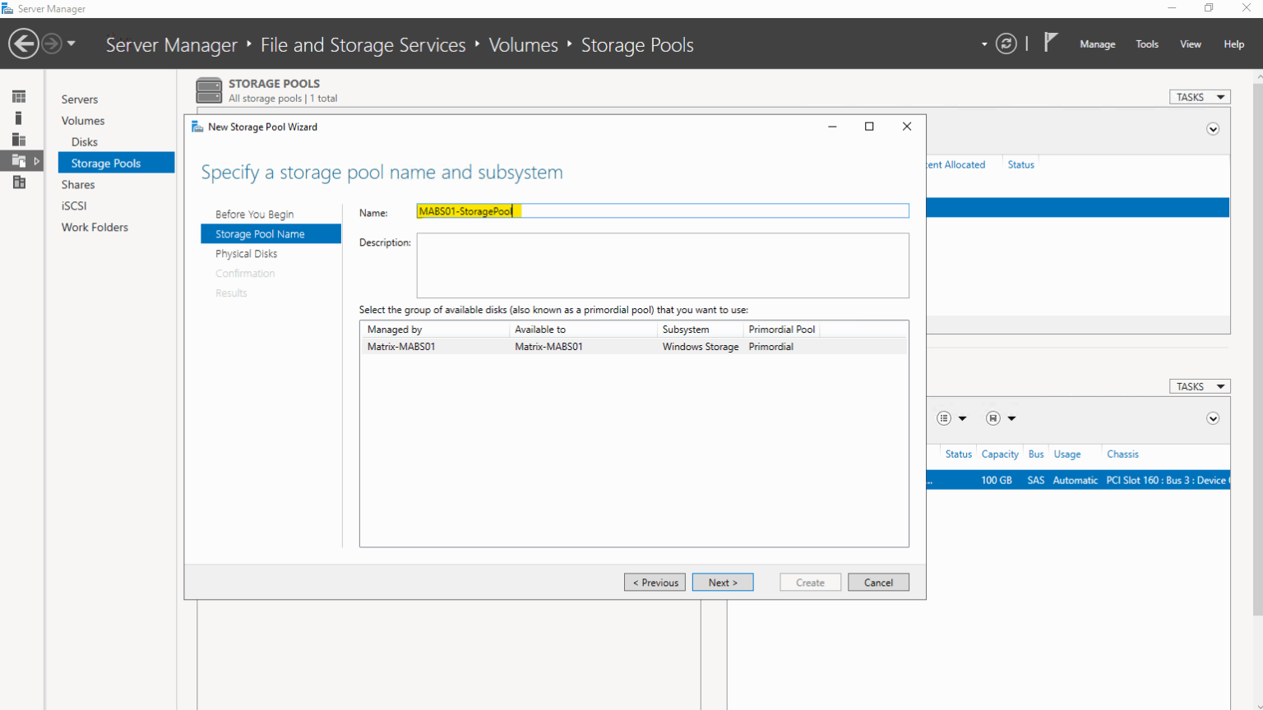The image size is (1263, 710).
Task: Open the lower TASKS dropdown
Action: tap(1199, 386)
